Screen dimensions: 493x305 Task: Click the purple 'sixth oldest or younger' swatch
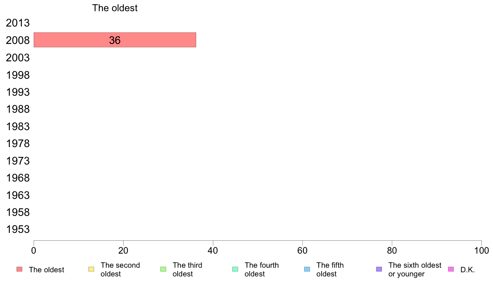click(379, 269)
